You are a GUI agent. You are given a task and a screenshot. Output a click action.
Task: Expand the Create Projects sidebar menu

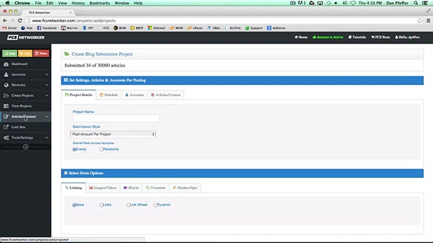point(25,96)
